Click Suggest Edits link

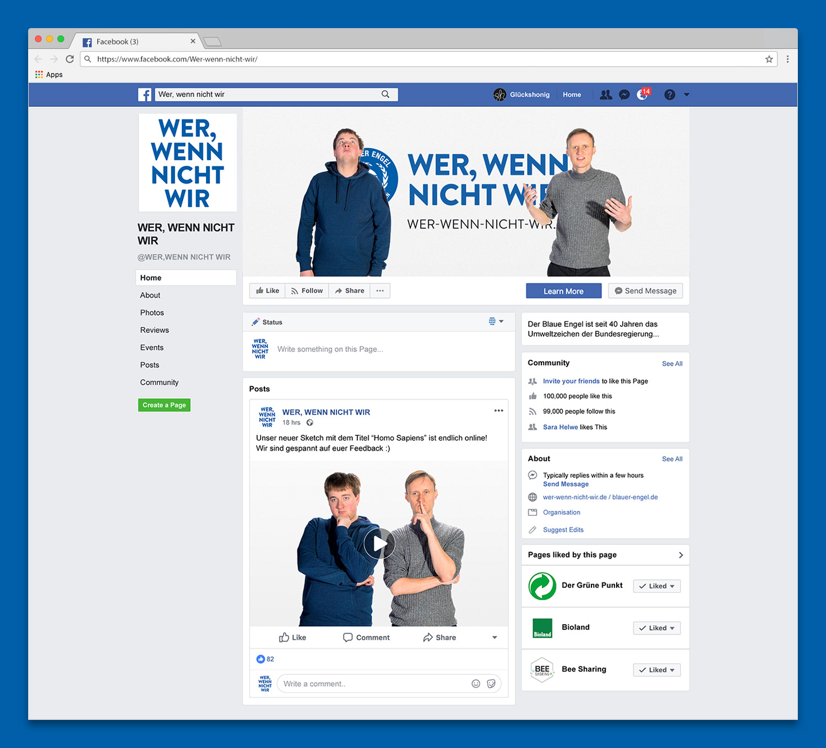coord(563,530)
